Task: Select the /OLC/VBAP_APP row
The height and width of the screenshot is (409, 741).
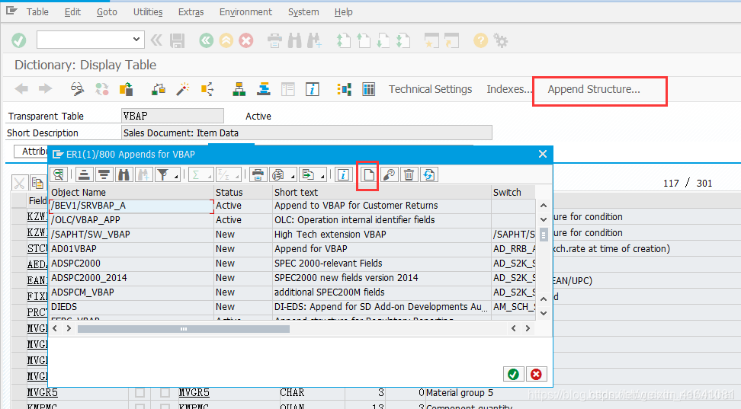Action: point(293,220)
